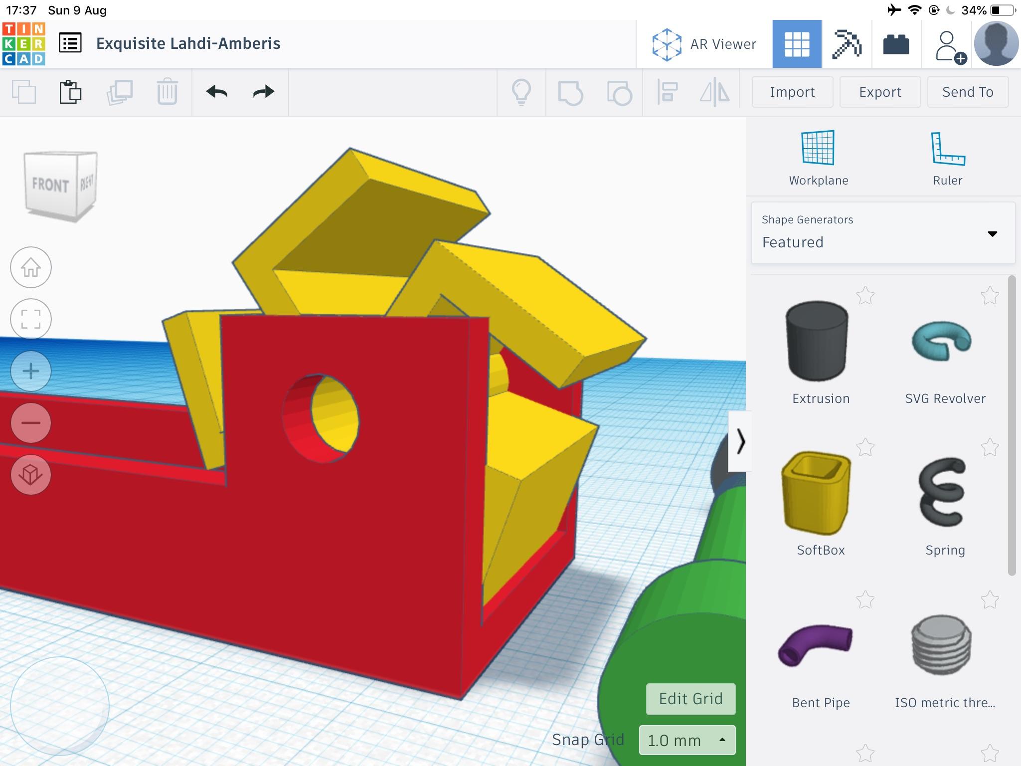1021x766 pixels.
Task: Open the Mirror tool
Action: pos(715,92)
